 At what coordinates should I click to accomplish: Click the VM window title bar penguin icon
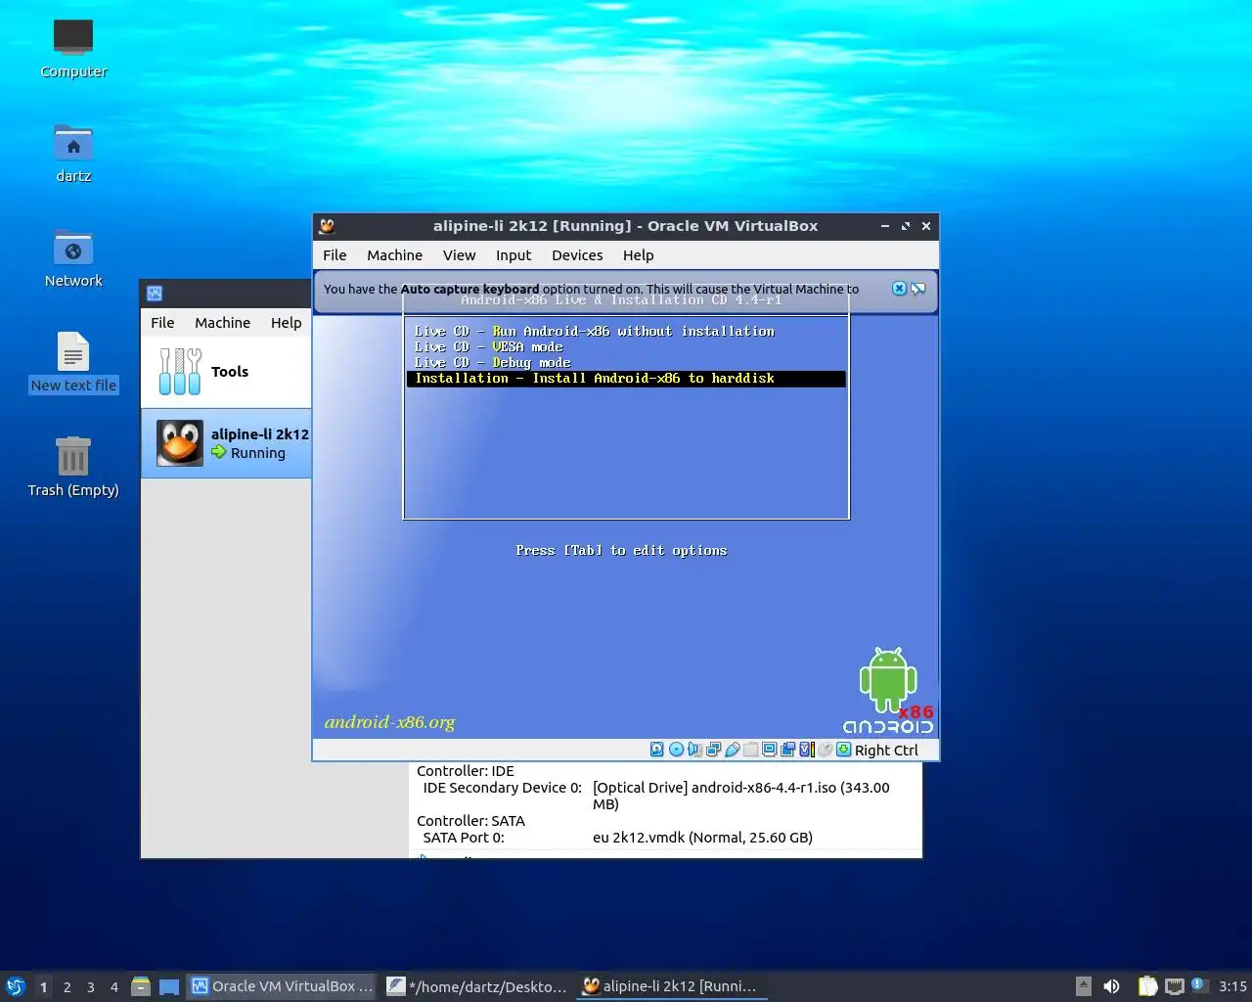(327, 226)
